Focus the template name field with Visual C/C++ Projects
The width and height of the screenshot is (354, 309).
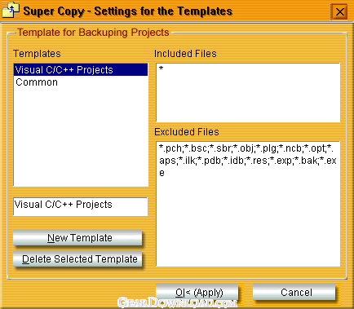point(81,206)
